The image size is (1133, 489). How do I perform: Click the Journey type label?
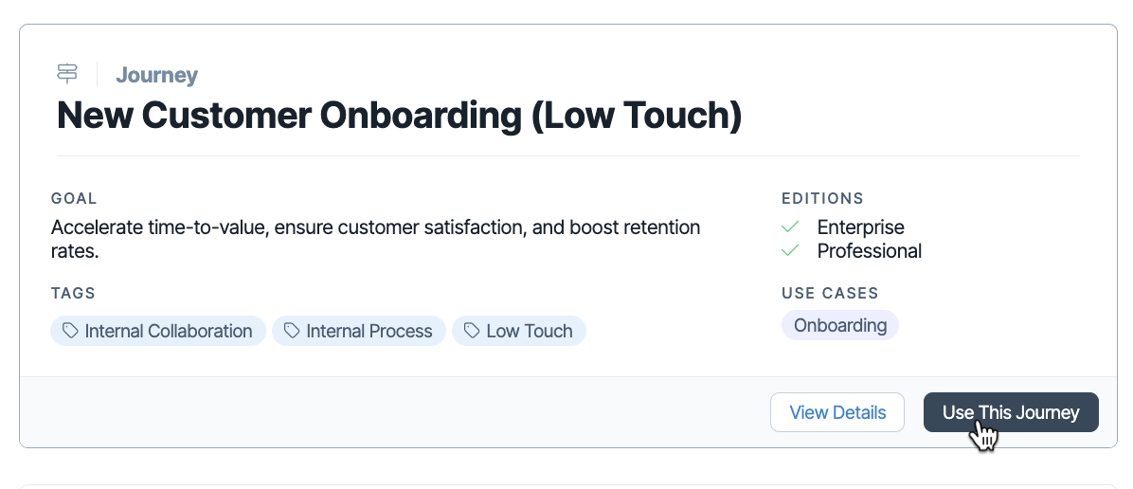157,75
